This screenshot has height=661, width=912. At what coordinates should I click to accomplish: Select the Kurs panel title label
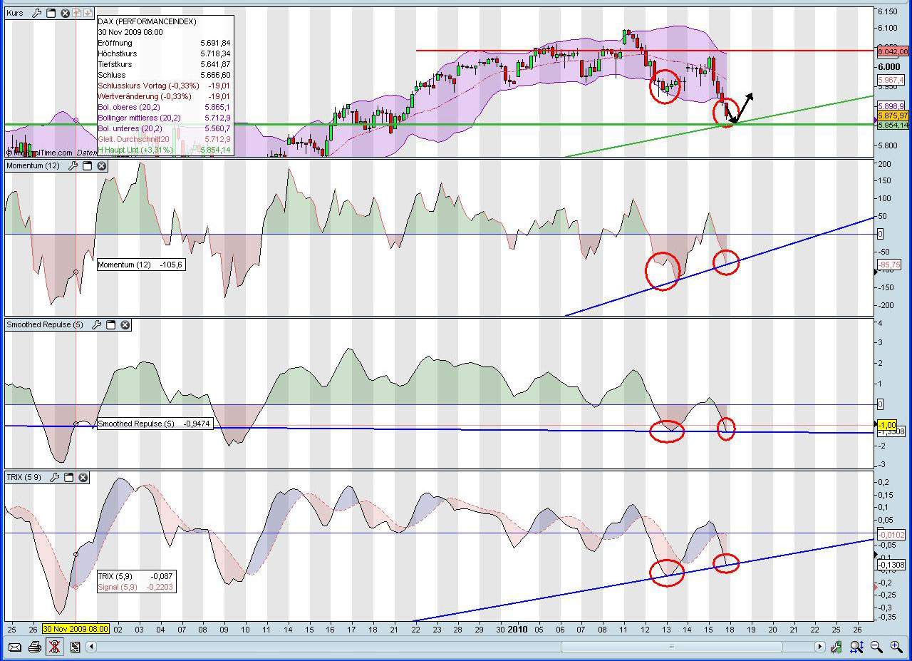[x=16, y=12]
